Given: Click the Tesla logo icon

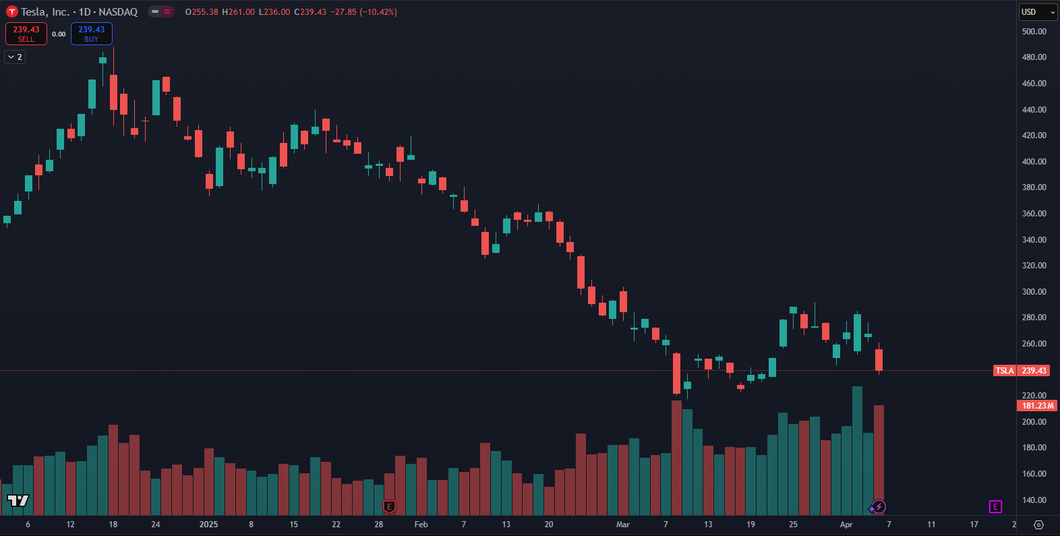Looking at the screenshot, I should [11, 11].
